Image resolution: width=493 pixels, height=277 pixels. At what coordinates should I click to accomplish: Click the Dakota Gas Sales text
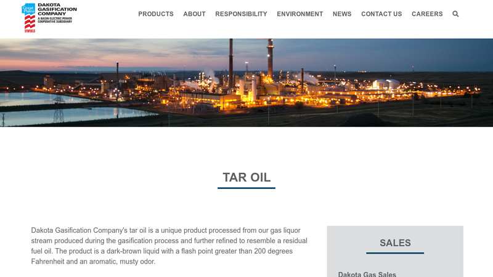click(367, 274)
